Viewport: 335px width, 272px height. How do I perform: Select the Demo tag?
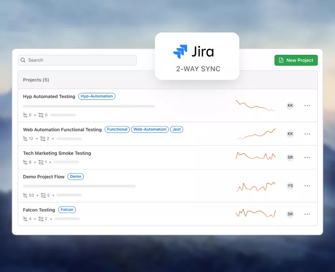pos(76,176)
